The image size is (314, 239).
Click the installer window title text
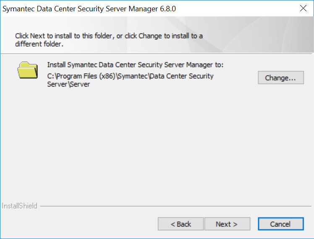point(84,8)
